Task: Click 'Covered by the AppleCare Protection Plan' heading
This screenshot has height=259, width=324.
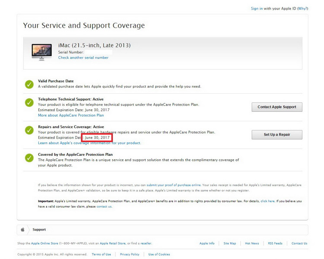Action: pos(75,155)
